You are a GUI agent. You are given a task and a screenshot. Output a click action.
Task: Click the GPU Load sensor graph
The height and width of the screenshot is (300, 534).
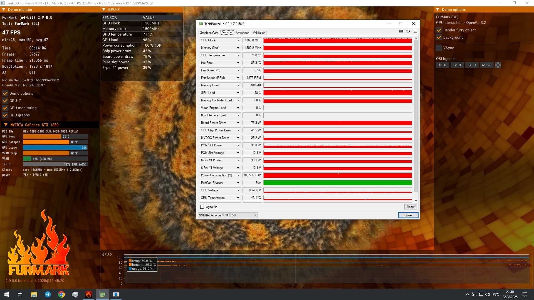(x=338, y=93)
